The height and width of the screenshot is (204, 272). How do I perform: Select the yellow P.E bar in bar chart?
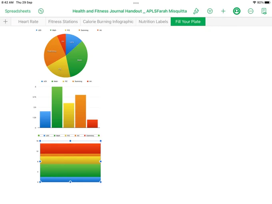tap(69, 115)
